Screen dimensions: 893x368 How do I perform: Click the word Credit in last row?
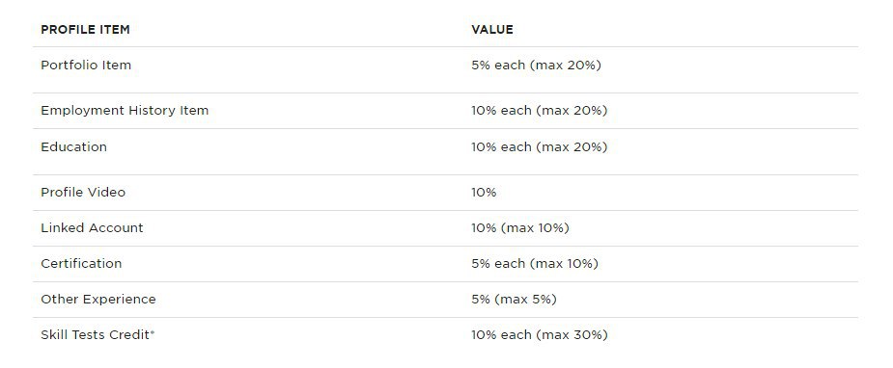tap(129, 335)
